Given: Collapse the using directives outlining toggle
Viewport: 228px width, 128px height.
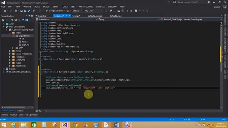Looking at the screenshot, I should (x=40, y=23).
